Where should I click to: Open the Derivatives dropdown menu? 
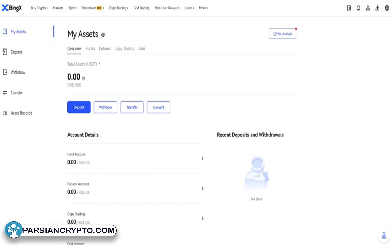92,8
